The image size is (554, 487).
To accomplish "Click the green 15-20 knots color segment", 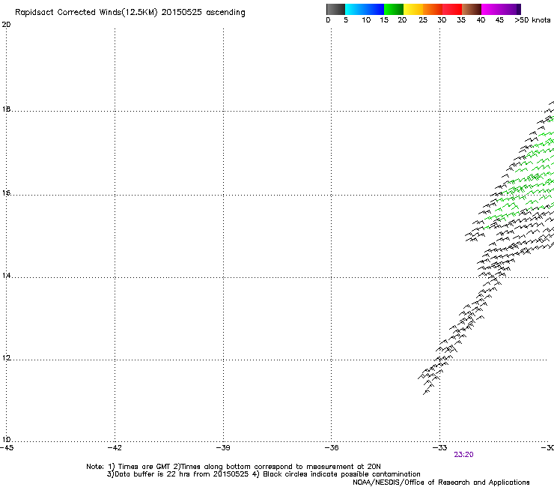I will [x=394, y=9].
